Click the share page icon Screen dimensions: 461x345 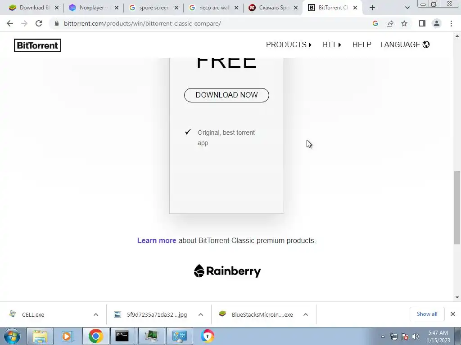390,23
